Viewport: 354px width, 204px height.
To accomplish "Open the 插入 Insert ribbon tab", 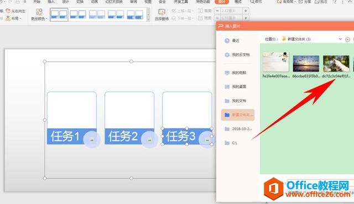I will pos(51,2).
